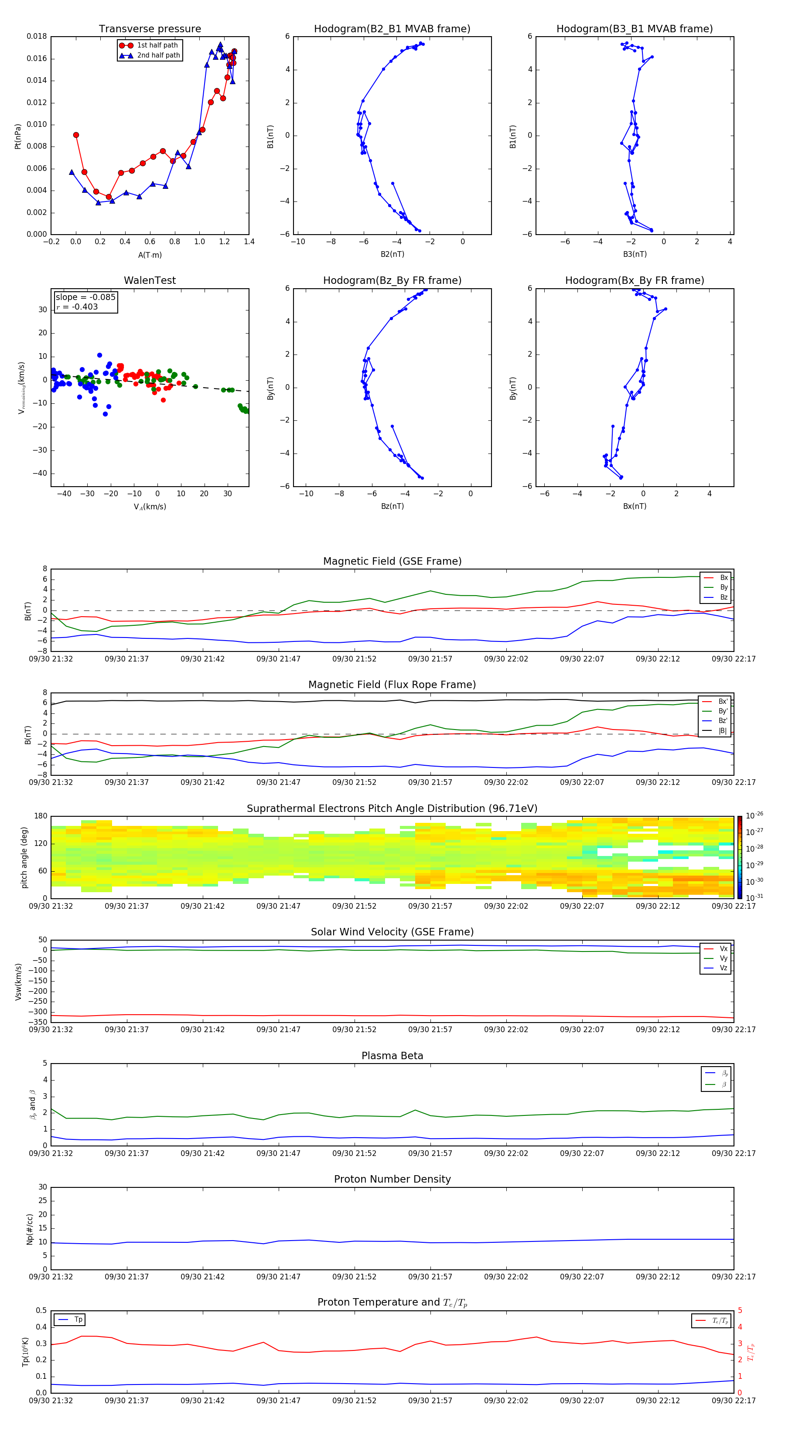Click the 'WalenTest' plot title
This screenshot has height=1439, width=785.
150,280
